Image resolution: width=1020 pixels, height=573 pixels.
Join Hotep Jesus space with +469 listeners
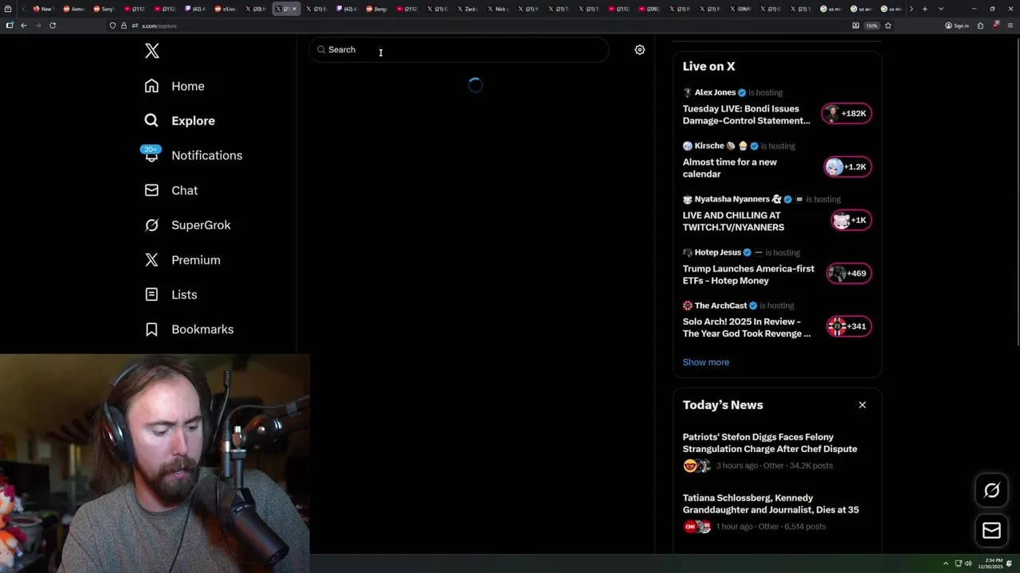[849, 274]
